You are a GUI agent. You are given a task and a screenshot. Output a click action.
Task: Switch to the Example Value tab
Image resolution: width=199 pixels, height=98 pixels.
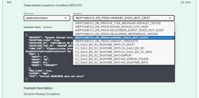click(x=32, y=27)
